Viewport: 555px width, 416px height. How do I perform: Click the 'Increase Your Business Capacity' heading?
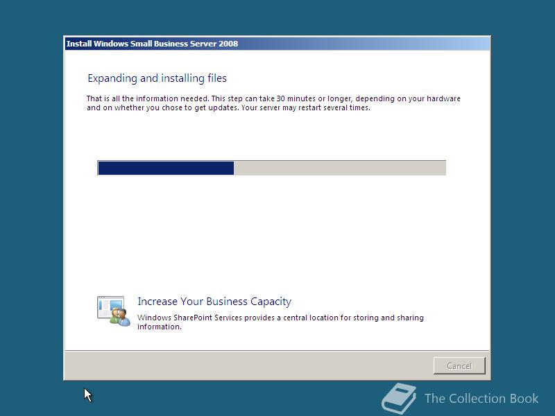point(214,302)
